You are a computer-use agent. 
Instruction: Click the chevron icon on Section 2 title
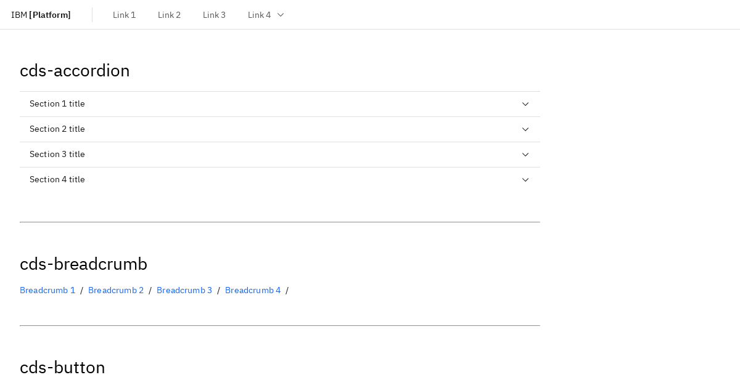tap(525, 129)
